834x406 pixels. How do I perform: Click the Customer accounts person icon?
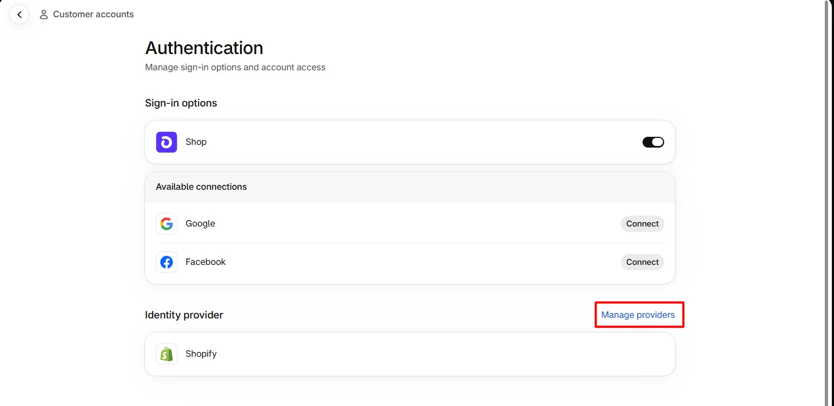pos(44,15)
